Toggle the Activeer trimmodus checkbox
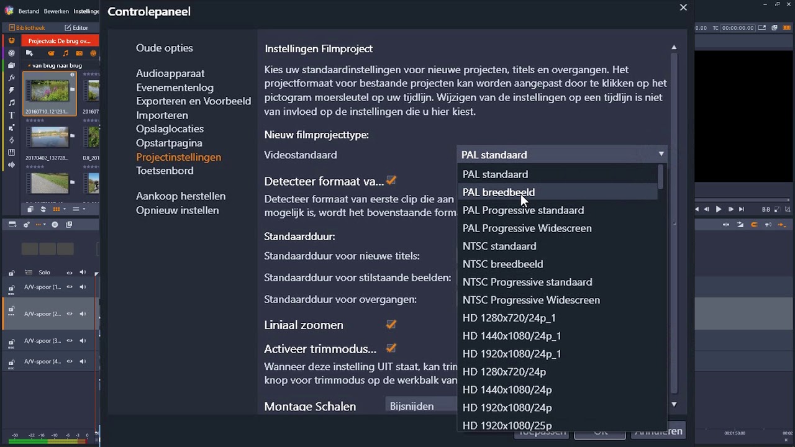The width and height of the screenshot is (795, 447). [x=391, y=348]
